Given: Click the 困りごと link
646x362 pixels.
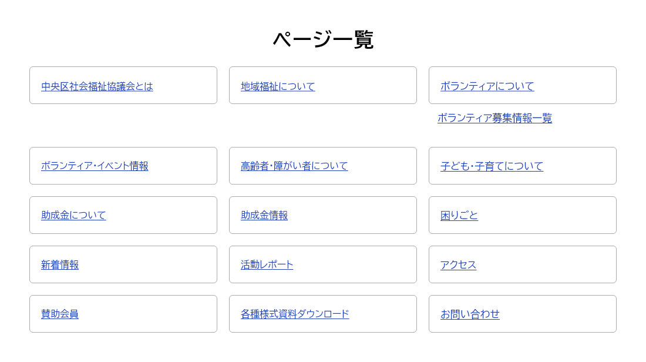Looking at the screenshot, I should point(459,216).
